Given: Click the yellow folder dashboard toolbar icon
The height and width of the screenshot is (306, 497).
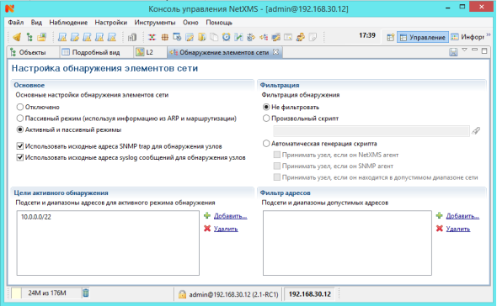Looking at the screenshot, I should pos(42,37).
